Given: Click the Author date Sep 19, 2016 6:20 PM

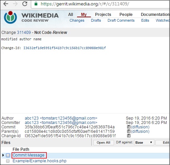Looking at the screenshot, I should [146, 118].
